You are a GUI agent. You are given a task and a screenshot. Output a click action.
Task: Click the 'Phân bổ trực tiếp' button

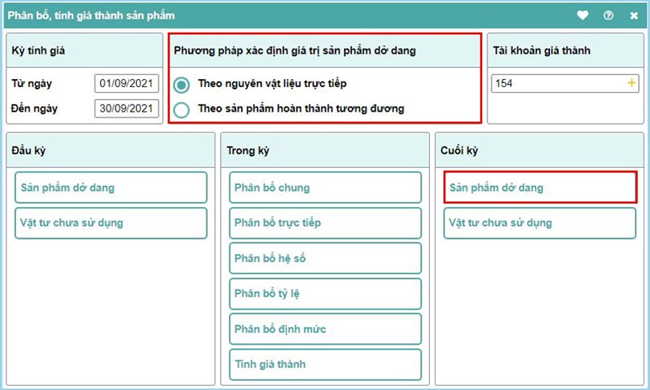point(325,223)
